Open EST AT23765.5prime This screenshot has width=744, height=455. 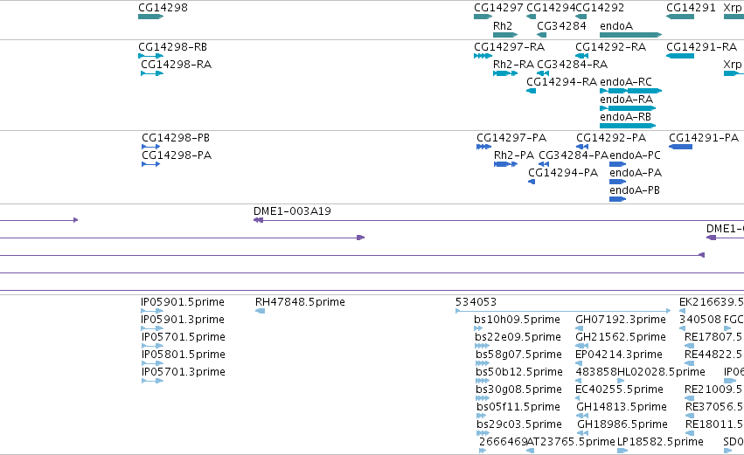(531, 451)
